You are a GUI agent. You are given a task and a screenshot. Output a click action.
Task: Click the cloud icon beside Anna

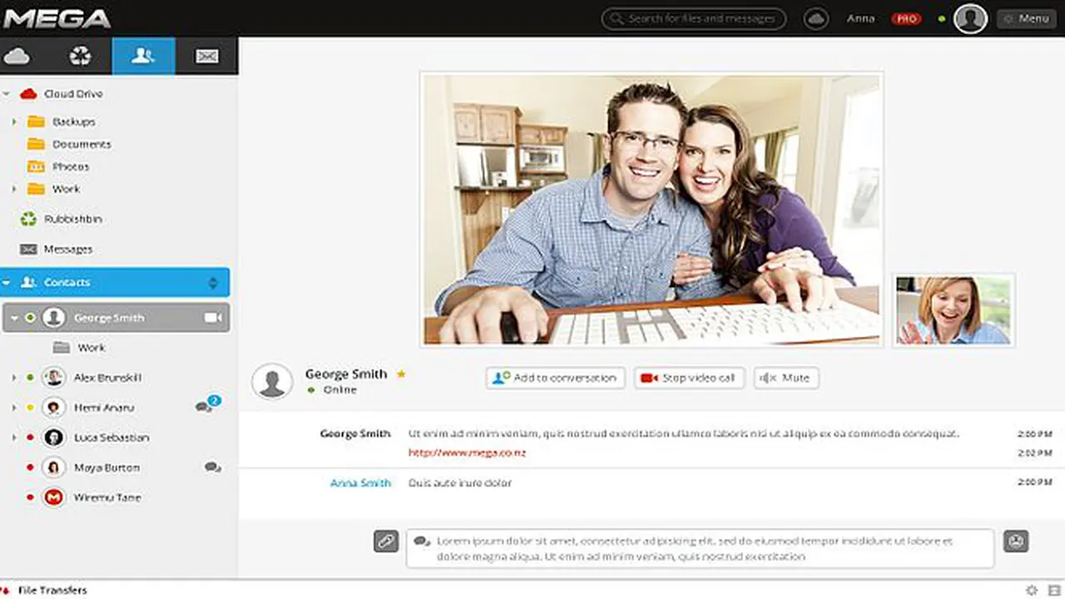click(815, 18)
